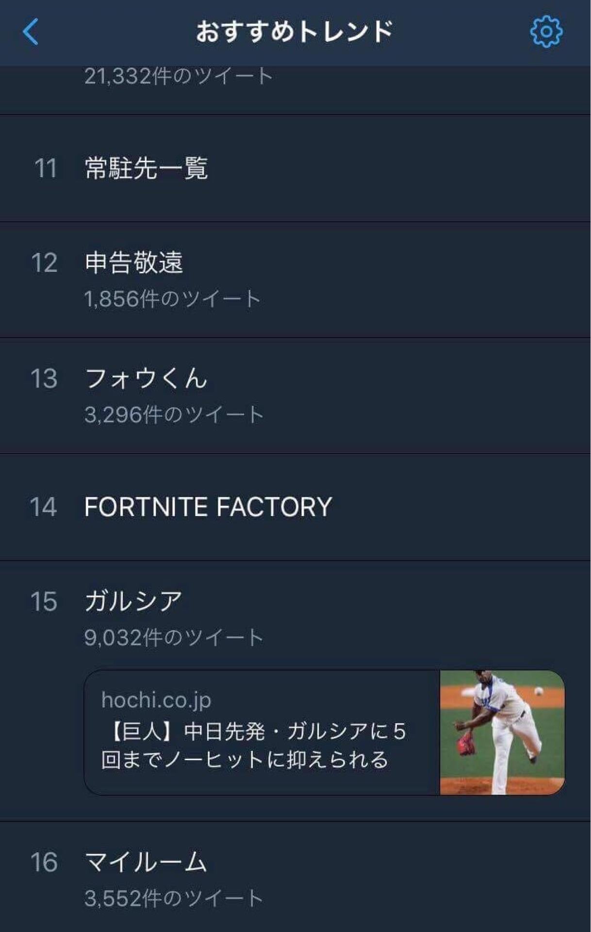Open trend フォウくん
Screen dimensions: 591x932
pos(146,379)
